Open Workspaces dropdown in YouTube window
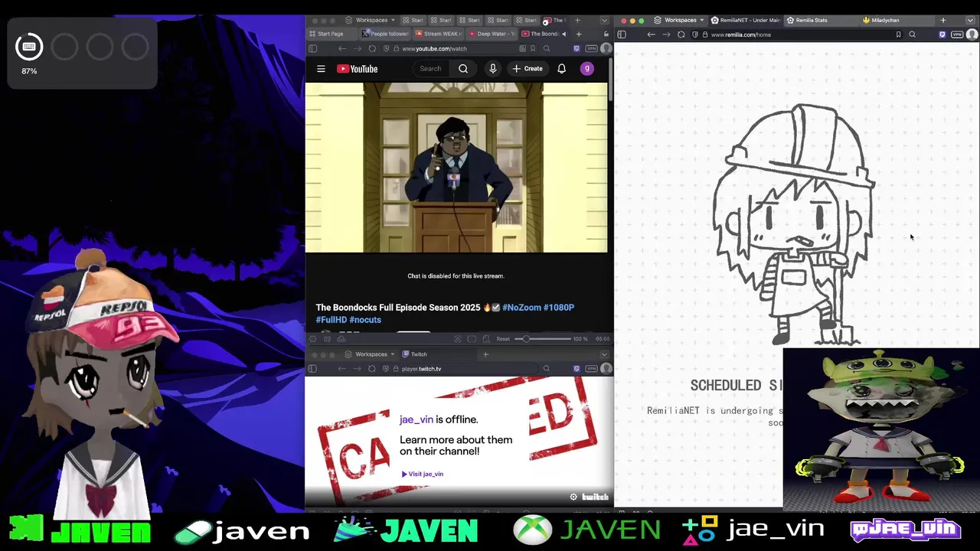 click(371, 21)
